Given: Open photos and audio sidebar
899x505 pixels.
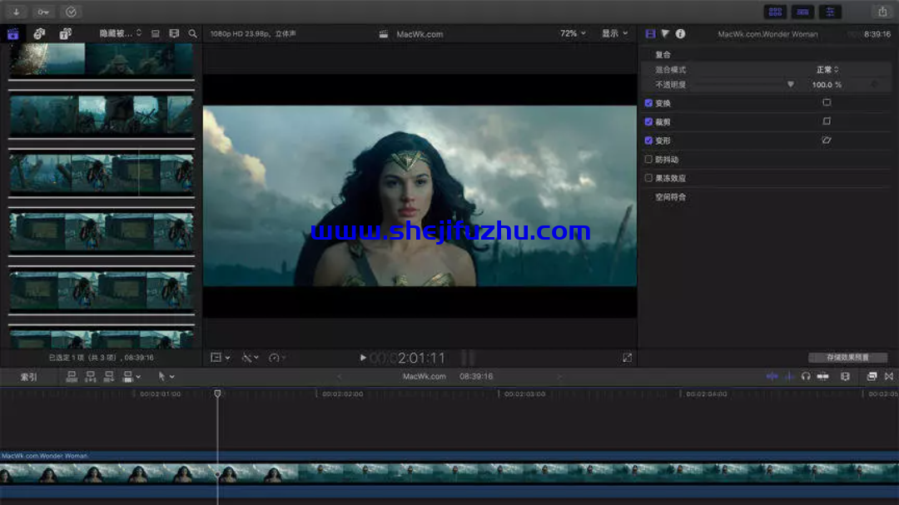Looking at the screenshot, I should tap(39, 34).
